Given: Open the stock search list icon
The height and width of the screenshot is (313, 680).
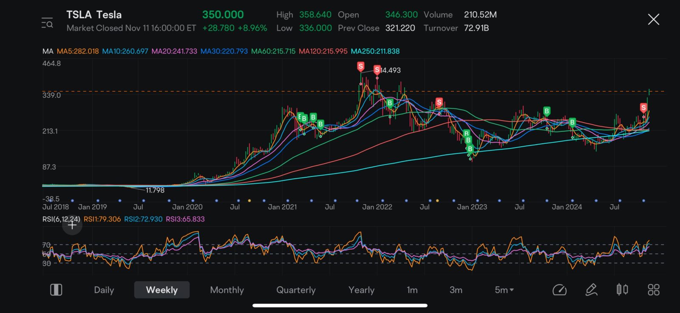Looking at the screenshot, I should 47,23.
